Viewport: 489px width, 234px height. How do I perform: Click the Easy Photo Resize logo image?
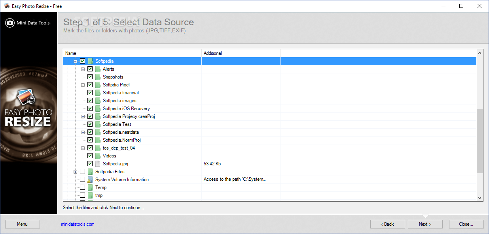(x=28, y=107)
